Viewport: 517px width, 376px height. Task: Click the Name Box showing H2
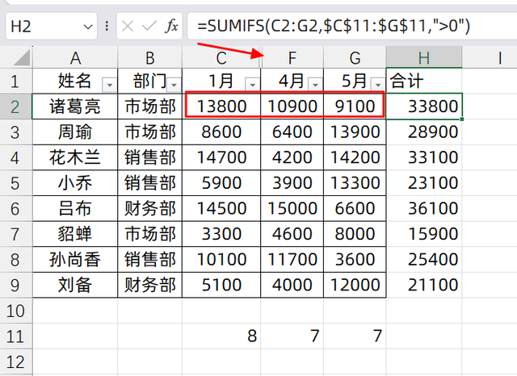(52, 26)
